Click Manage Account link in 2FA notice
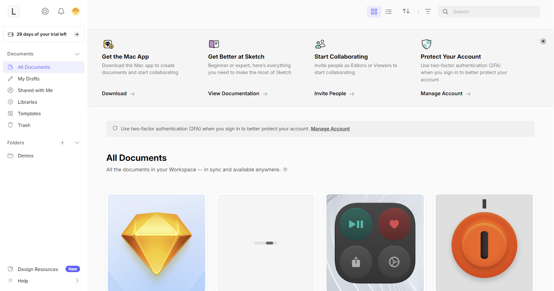554x291 pixels. 330,129
